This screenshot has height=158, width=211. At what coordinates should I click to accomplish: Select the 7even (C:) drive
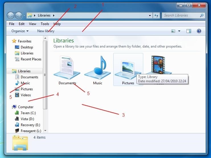click(x=28, y=113)
